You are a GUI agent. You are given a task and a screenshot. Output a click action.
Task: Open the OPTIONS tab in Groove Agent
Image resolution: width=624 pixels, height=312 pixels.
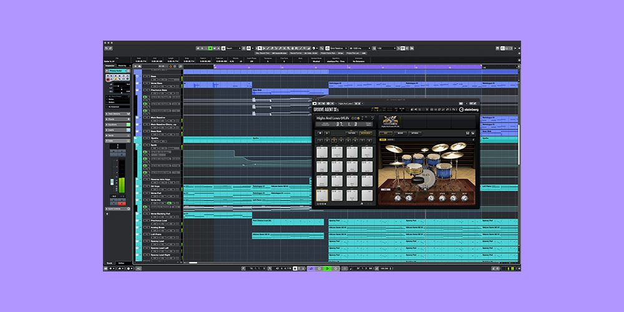pos(415,133)
